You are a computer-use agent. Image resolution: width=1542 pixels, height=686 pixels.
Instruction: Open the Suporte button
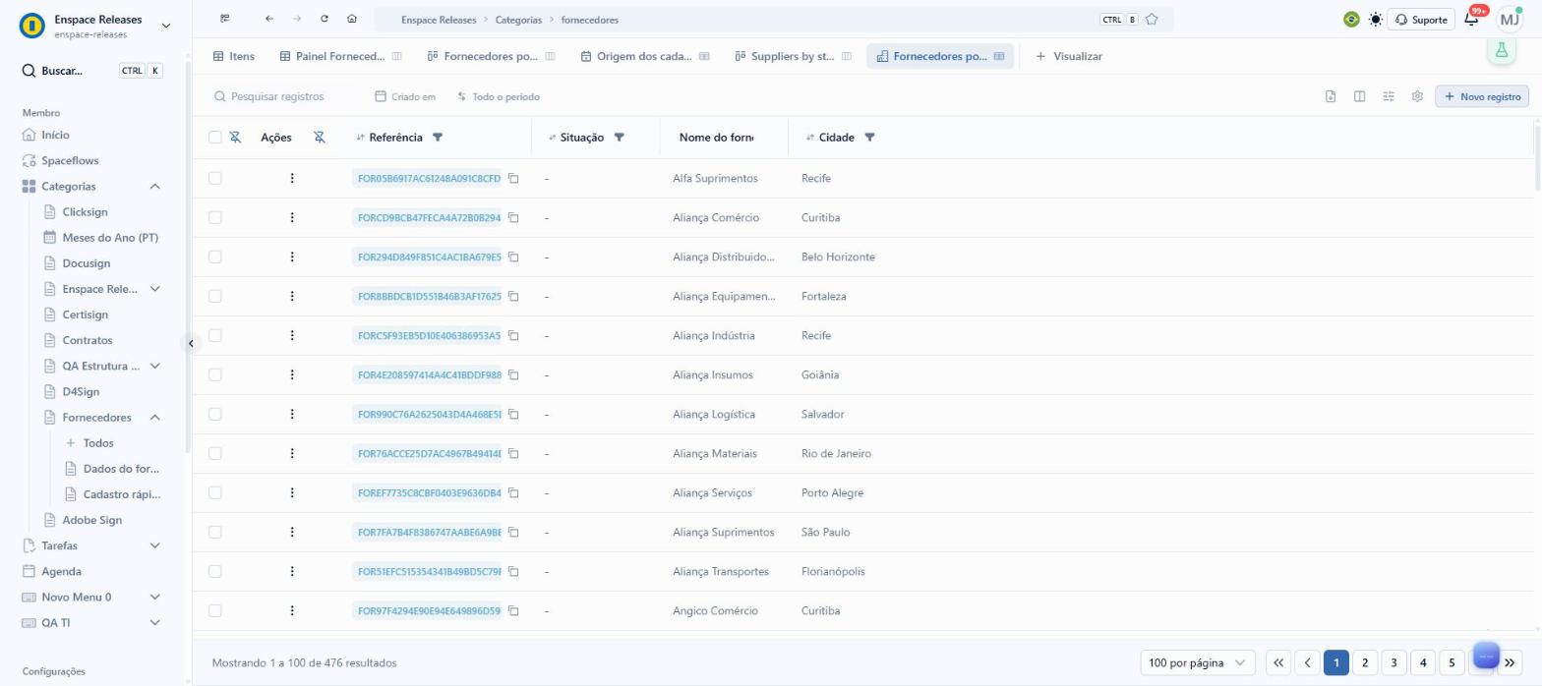(1421, 19)
